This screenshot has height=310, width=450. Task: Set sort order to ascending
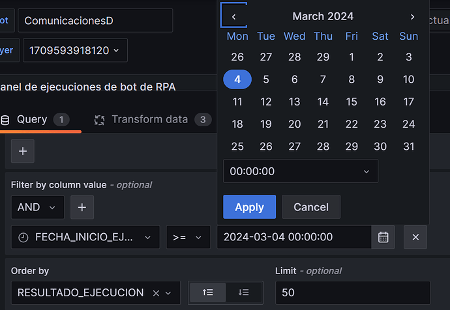click(x=207, y=293)
